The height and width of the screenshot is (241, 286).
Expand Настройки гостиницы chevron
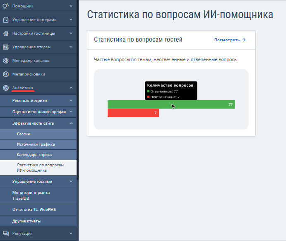(71, 33)
